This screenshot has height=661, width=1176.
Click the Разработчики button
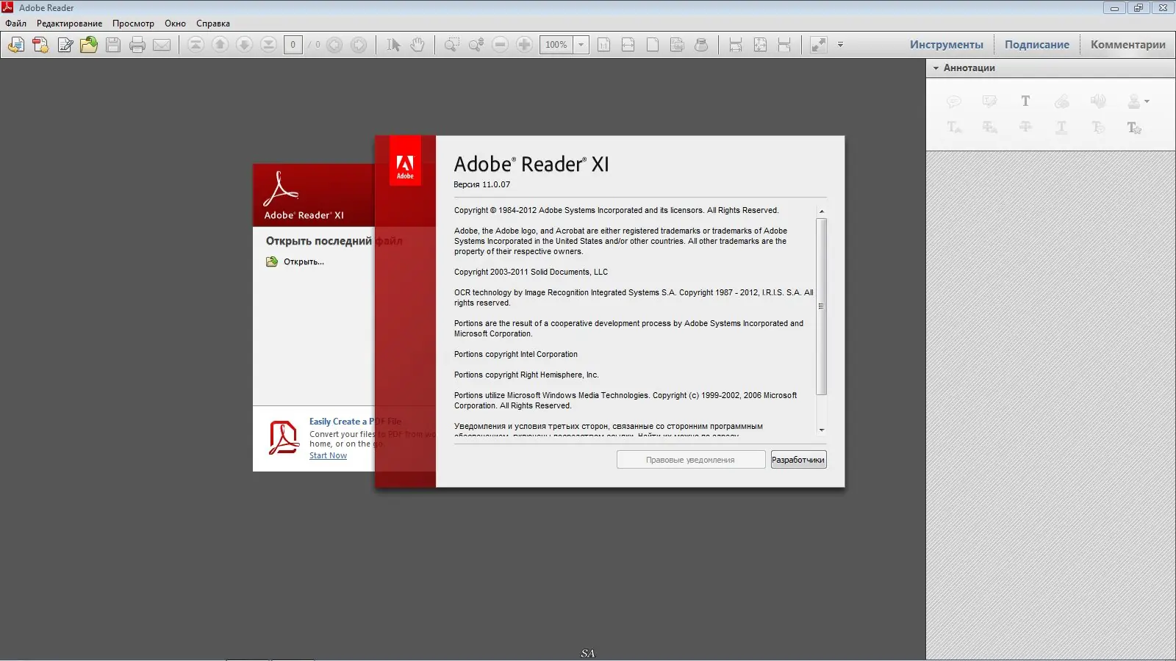pos(799,460)
